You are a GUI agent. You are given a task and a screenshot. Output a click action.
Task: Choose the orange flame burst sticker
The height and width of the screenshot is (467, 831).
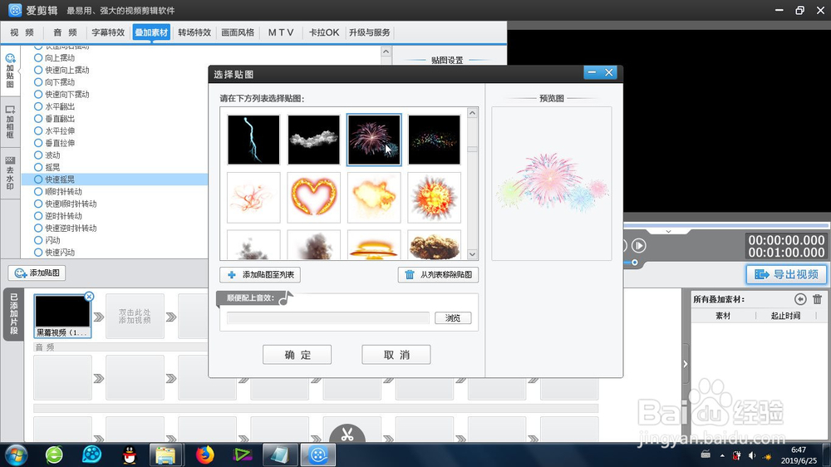374,197
